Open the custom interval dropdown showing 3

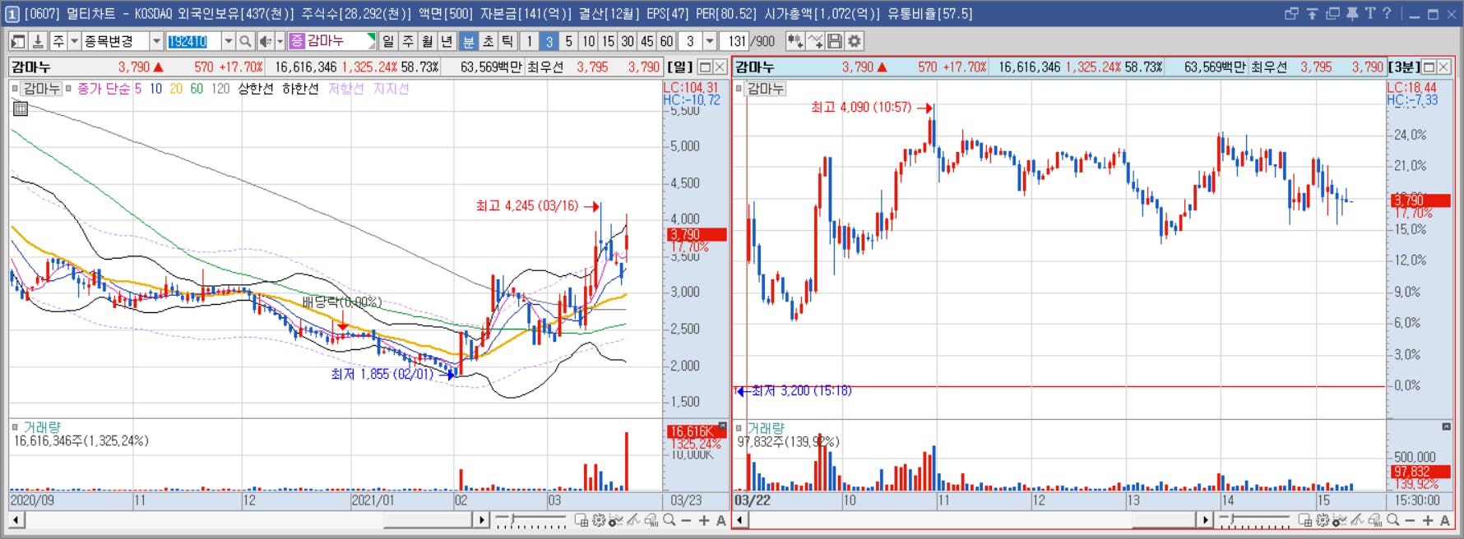coord(710,41)
